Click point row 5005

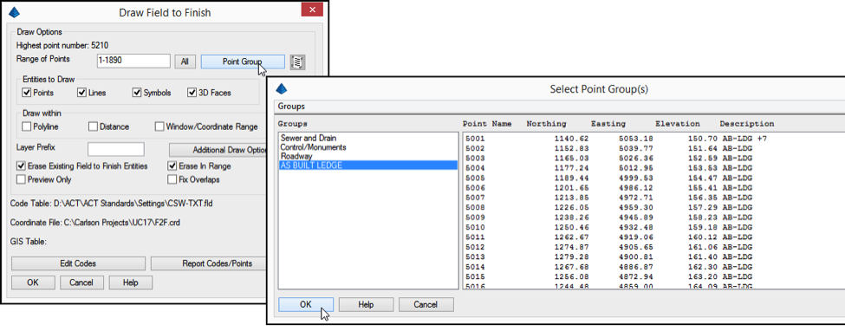[653, 178]
